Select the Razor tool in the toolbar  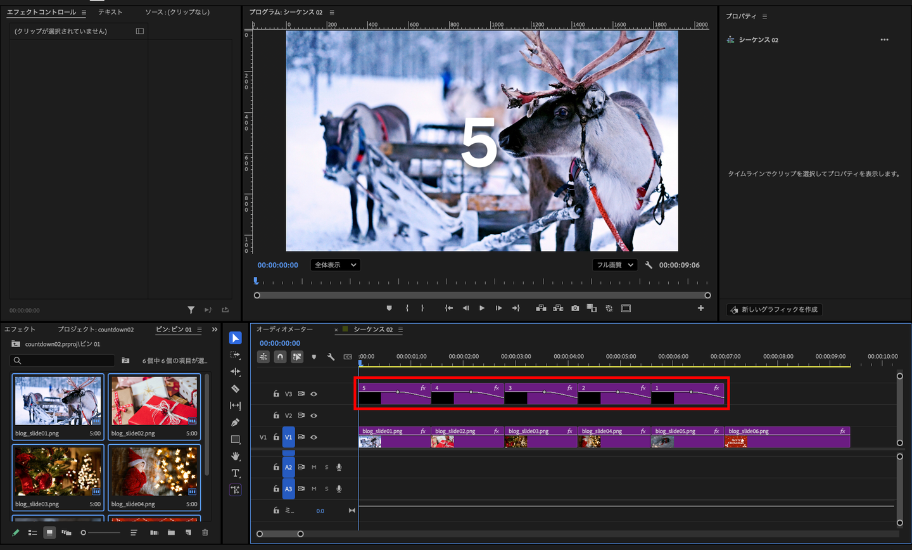click(x=235, y=388)
